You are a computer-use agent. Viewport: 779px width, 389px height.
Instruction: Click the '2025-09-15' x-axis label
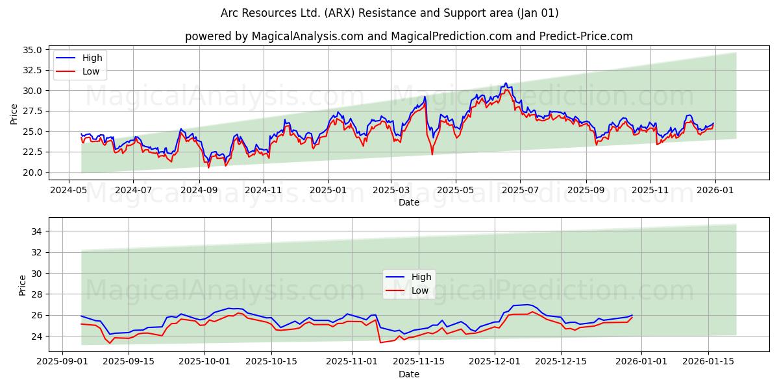pyautogui.click(x=129, y=362)
